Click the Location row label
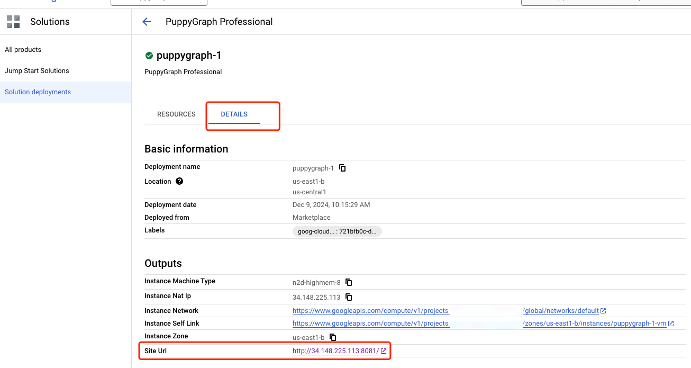Image resolution: width=691 pixels, height=368 pixels. coord(158,182)
